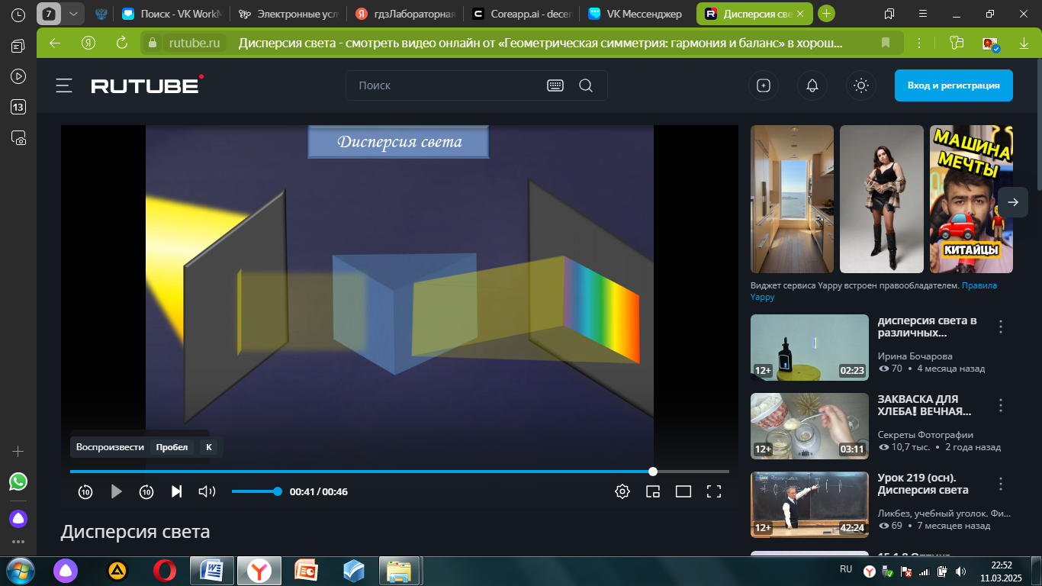Open the RUTUBE hamburger menu
The image size is (1042, 586).
point(64,85)
